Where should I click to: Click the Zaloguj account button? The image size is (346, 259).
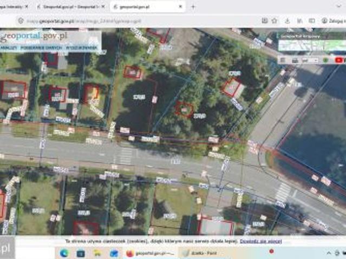point(334,21)
